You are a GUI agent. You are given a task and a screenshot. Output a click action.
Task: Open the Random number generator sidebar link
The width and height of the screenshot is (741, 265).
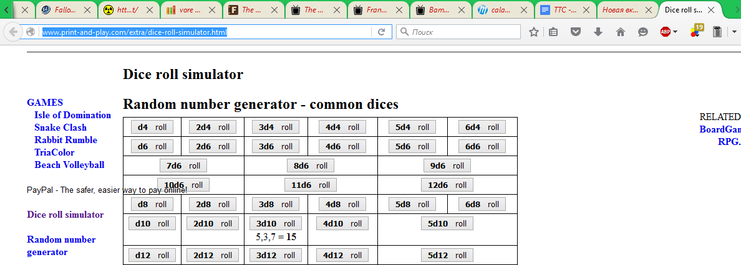[61, 246]
